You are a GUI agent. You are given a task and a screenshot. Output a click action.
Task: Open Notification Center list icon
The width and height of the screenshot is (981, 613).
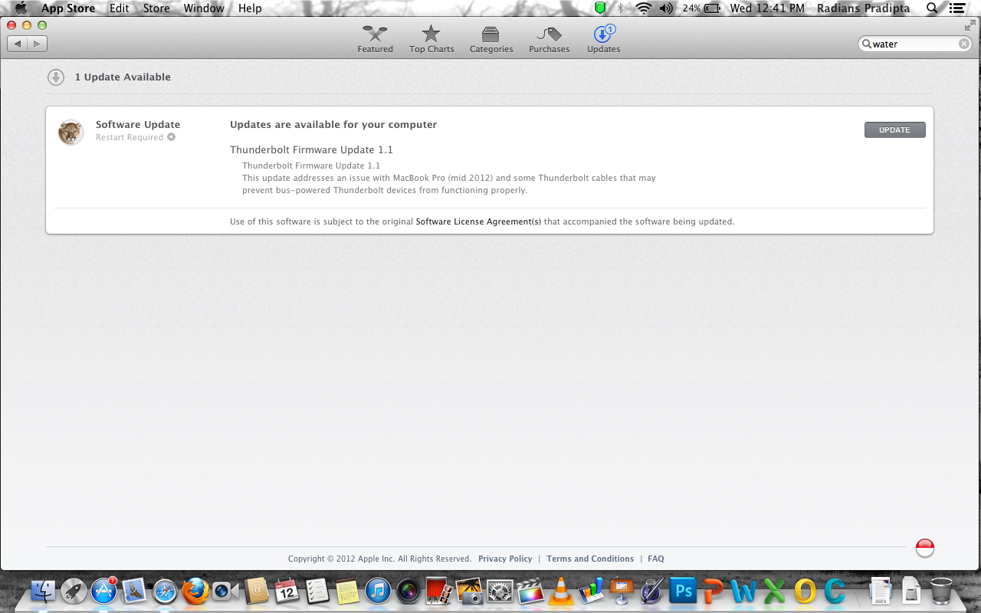(956, 8)
